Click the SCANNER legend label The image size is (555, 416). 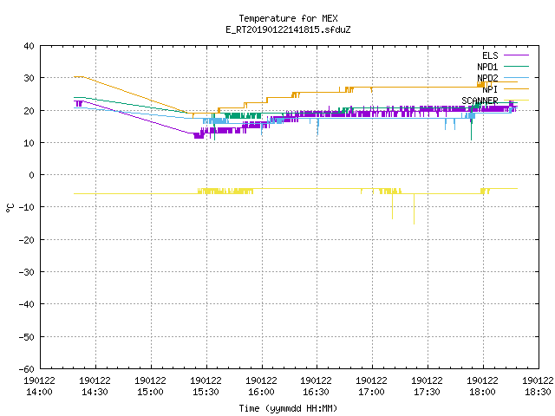480,101
